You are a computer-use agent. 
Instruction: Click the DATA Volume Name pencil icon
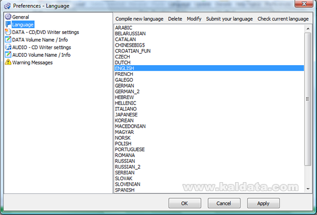[8, 39]
